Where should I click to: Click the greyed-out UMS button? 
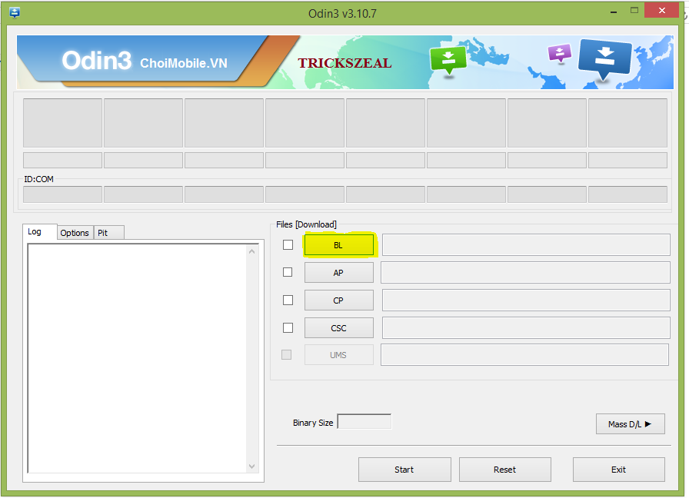pos(339,355)
